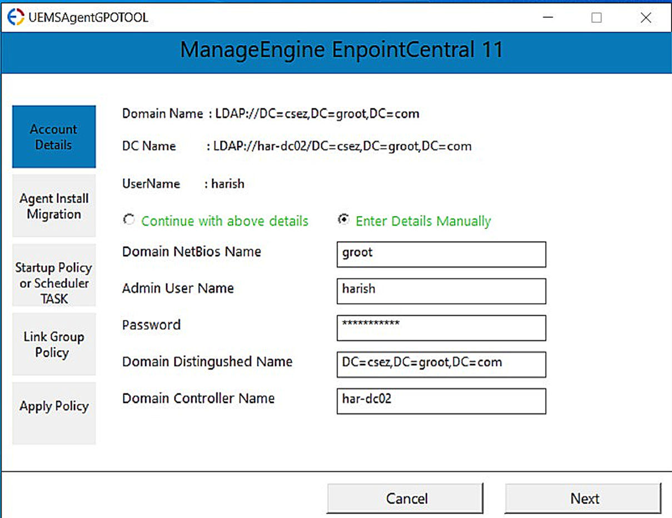Switch to Agent Install Migration
This screenshot has width=672, height=518.
pos(53,206)
